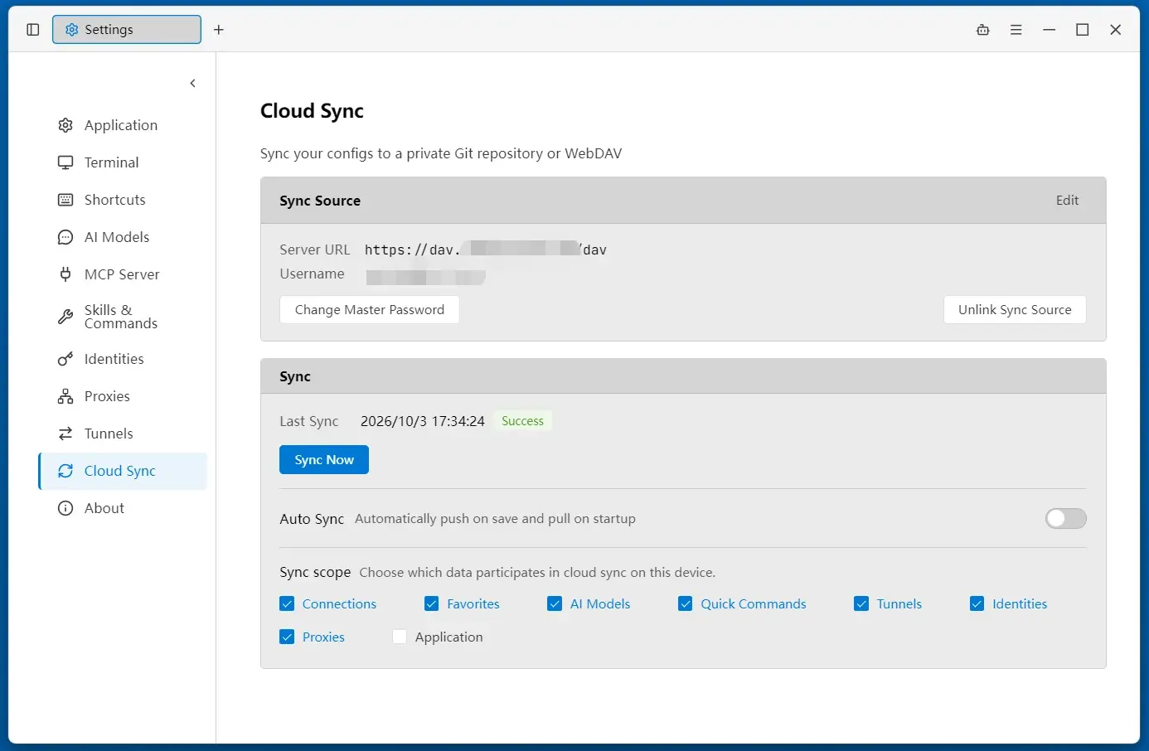Check the Application sync scope checkbox
1149x751 pixels.
[x=400, y=637]
